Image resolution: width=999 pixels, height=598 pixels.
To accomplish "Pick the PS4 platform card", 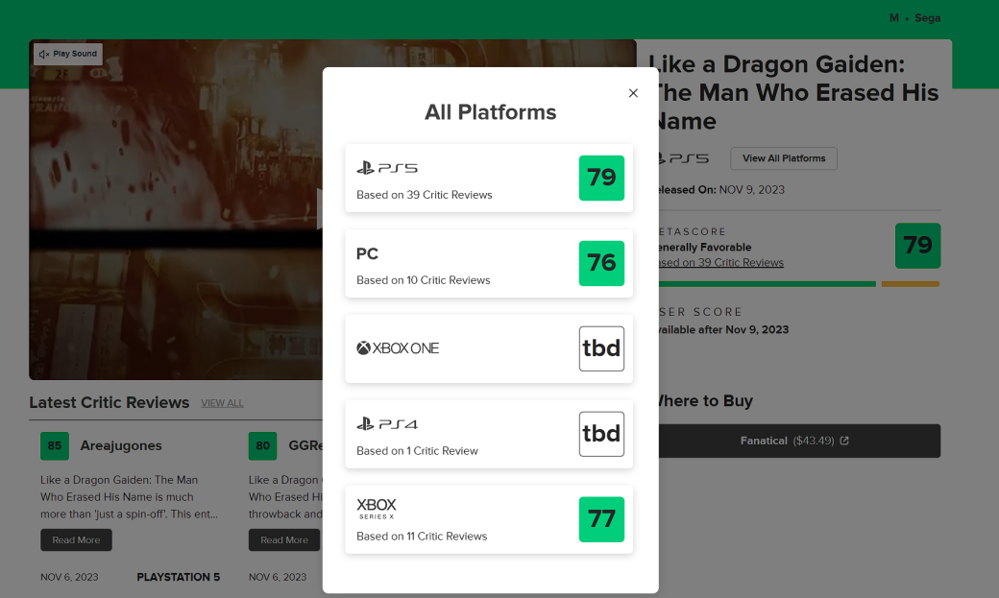I will (x=489, y=434).
